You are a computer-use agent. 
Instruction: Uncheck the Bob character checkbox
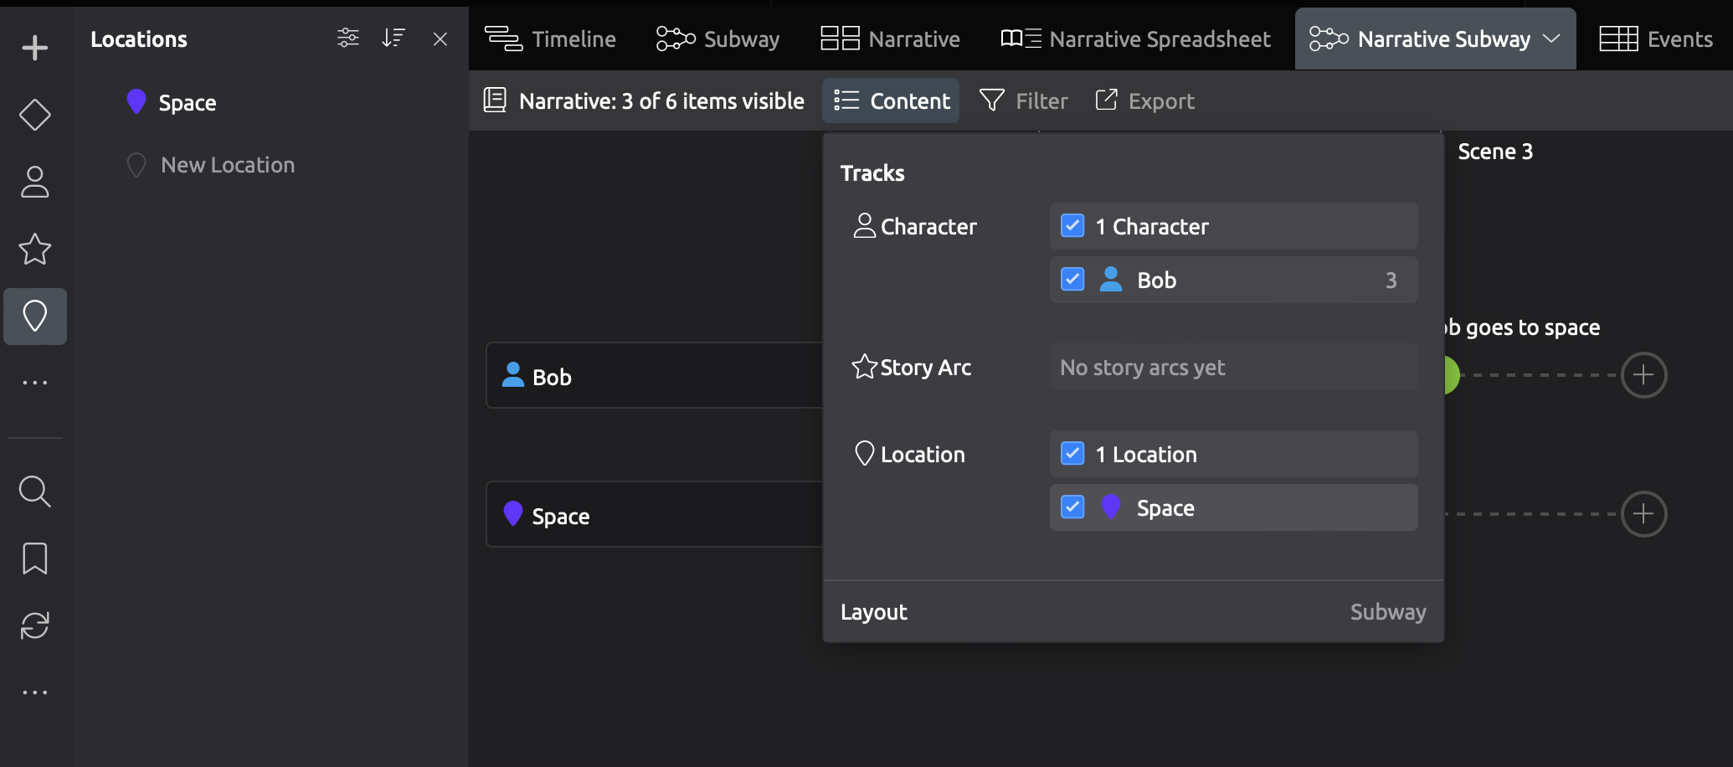(x=1072, y=280)
